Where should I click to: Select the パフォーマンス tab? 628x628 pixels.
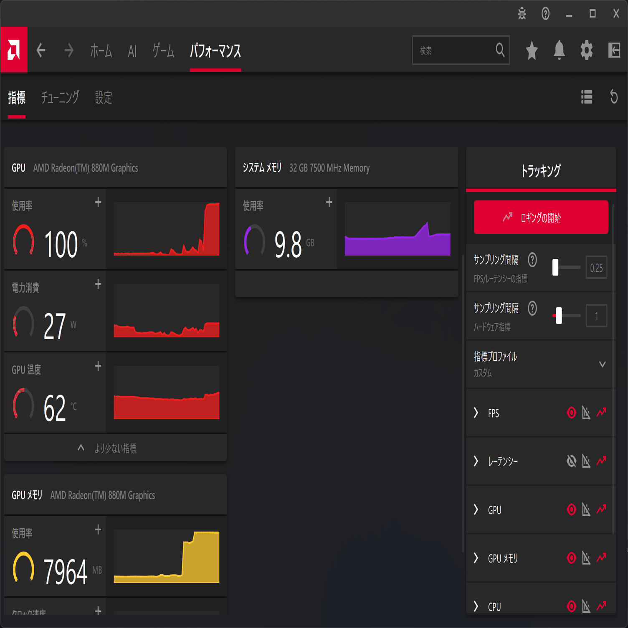[x=215, y=51]
